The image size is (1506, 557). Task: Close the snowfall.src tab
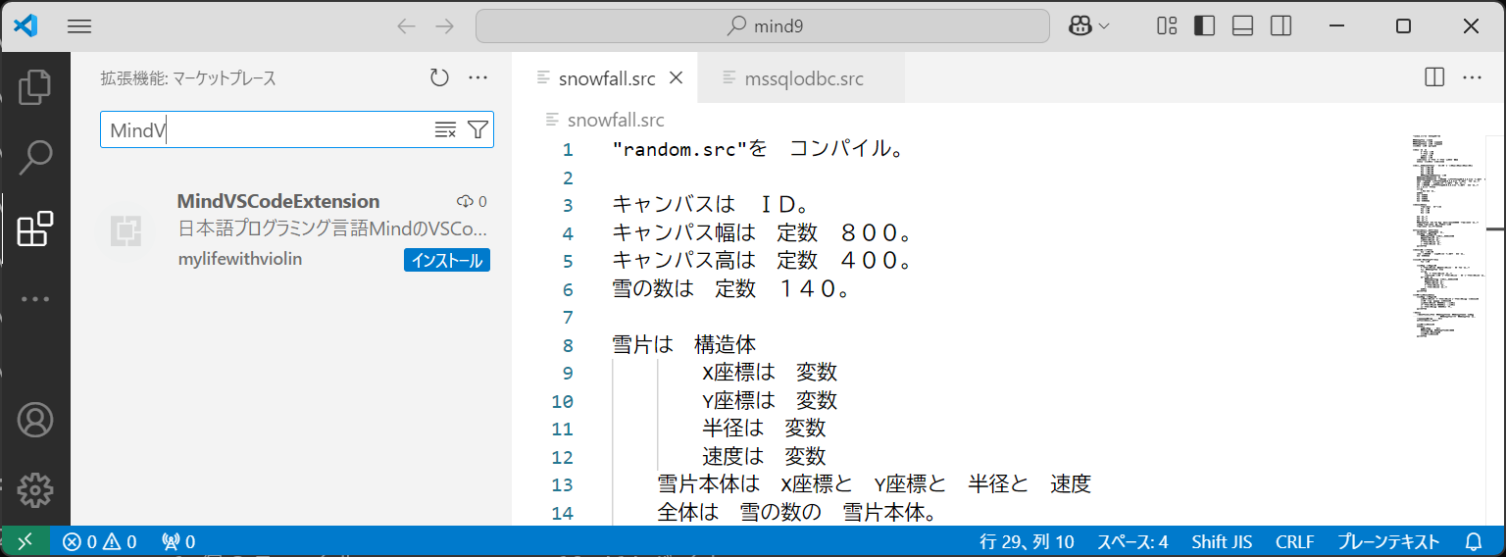tap(676, 77)
